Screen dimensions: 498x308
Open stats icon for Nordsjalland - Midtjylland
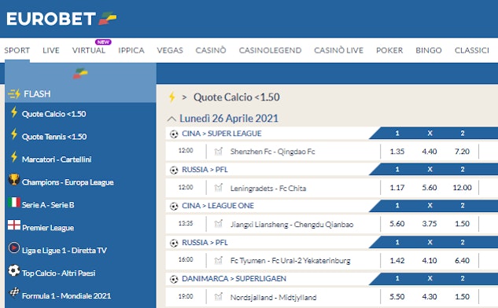click(x=218, y=296)
